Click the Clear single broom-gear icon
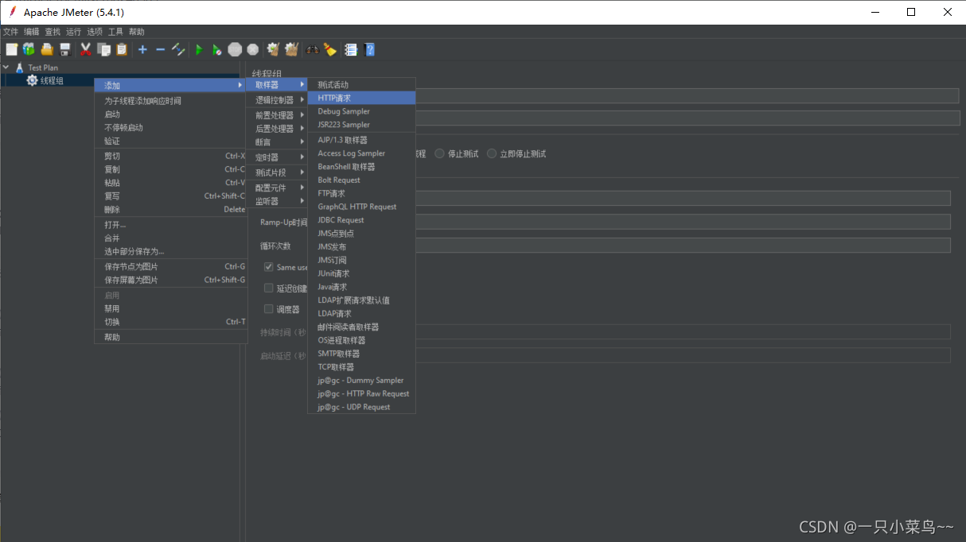Image resolution: width=966 pixels, height=542 pixels. (x=273, y=49)
